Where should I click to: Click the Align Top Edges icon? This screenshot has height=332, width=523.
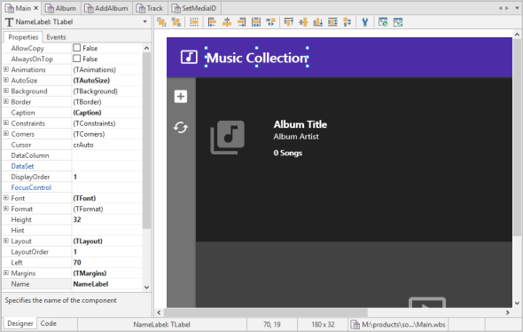click(288, 22)
